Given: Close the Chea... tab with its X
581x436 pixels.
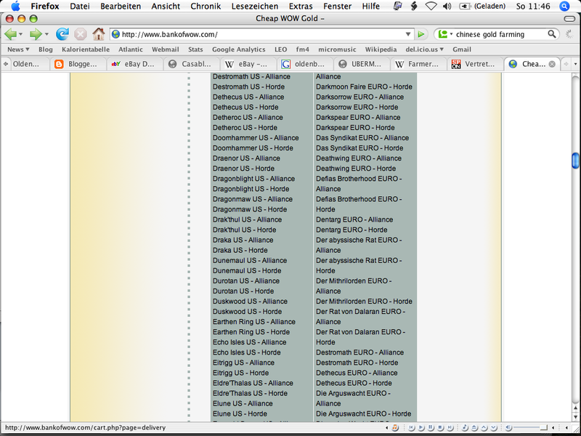Looking at the screenshot, I should point(552,64).
